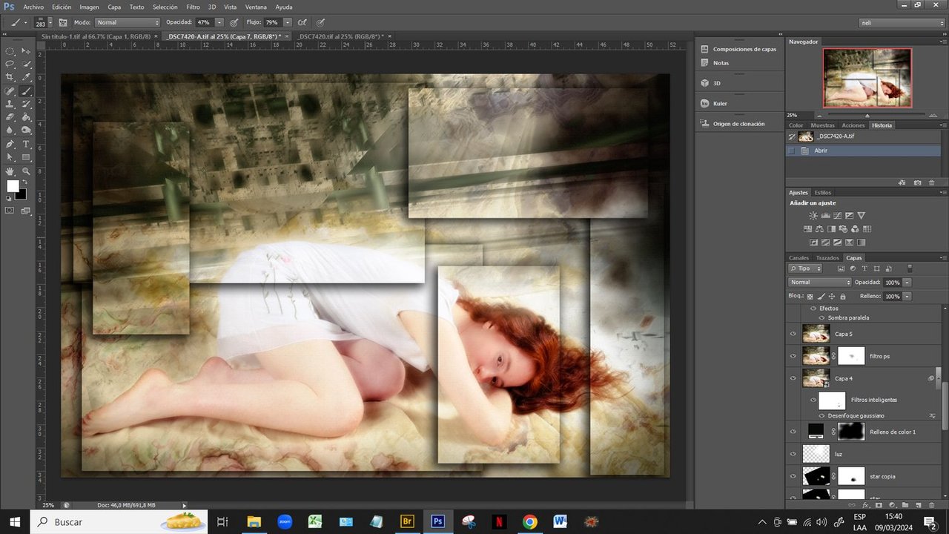Viewport: 949px width, 534px height.
Task: Toggle visibility of Filtros inteligentes
Action: click(813, 400)
